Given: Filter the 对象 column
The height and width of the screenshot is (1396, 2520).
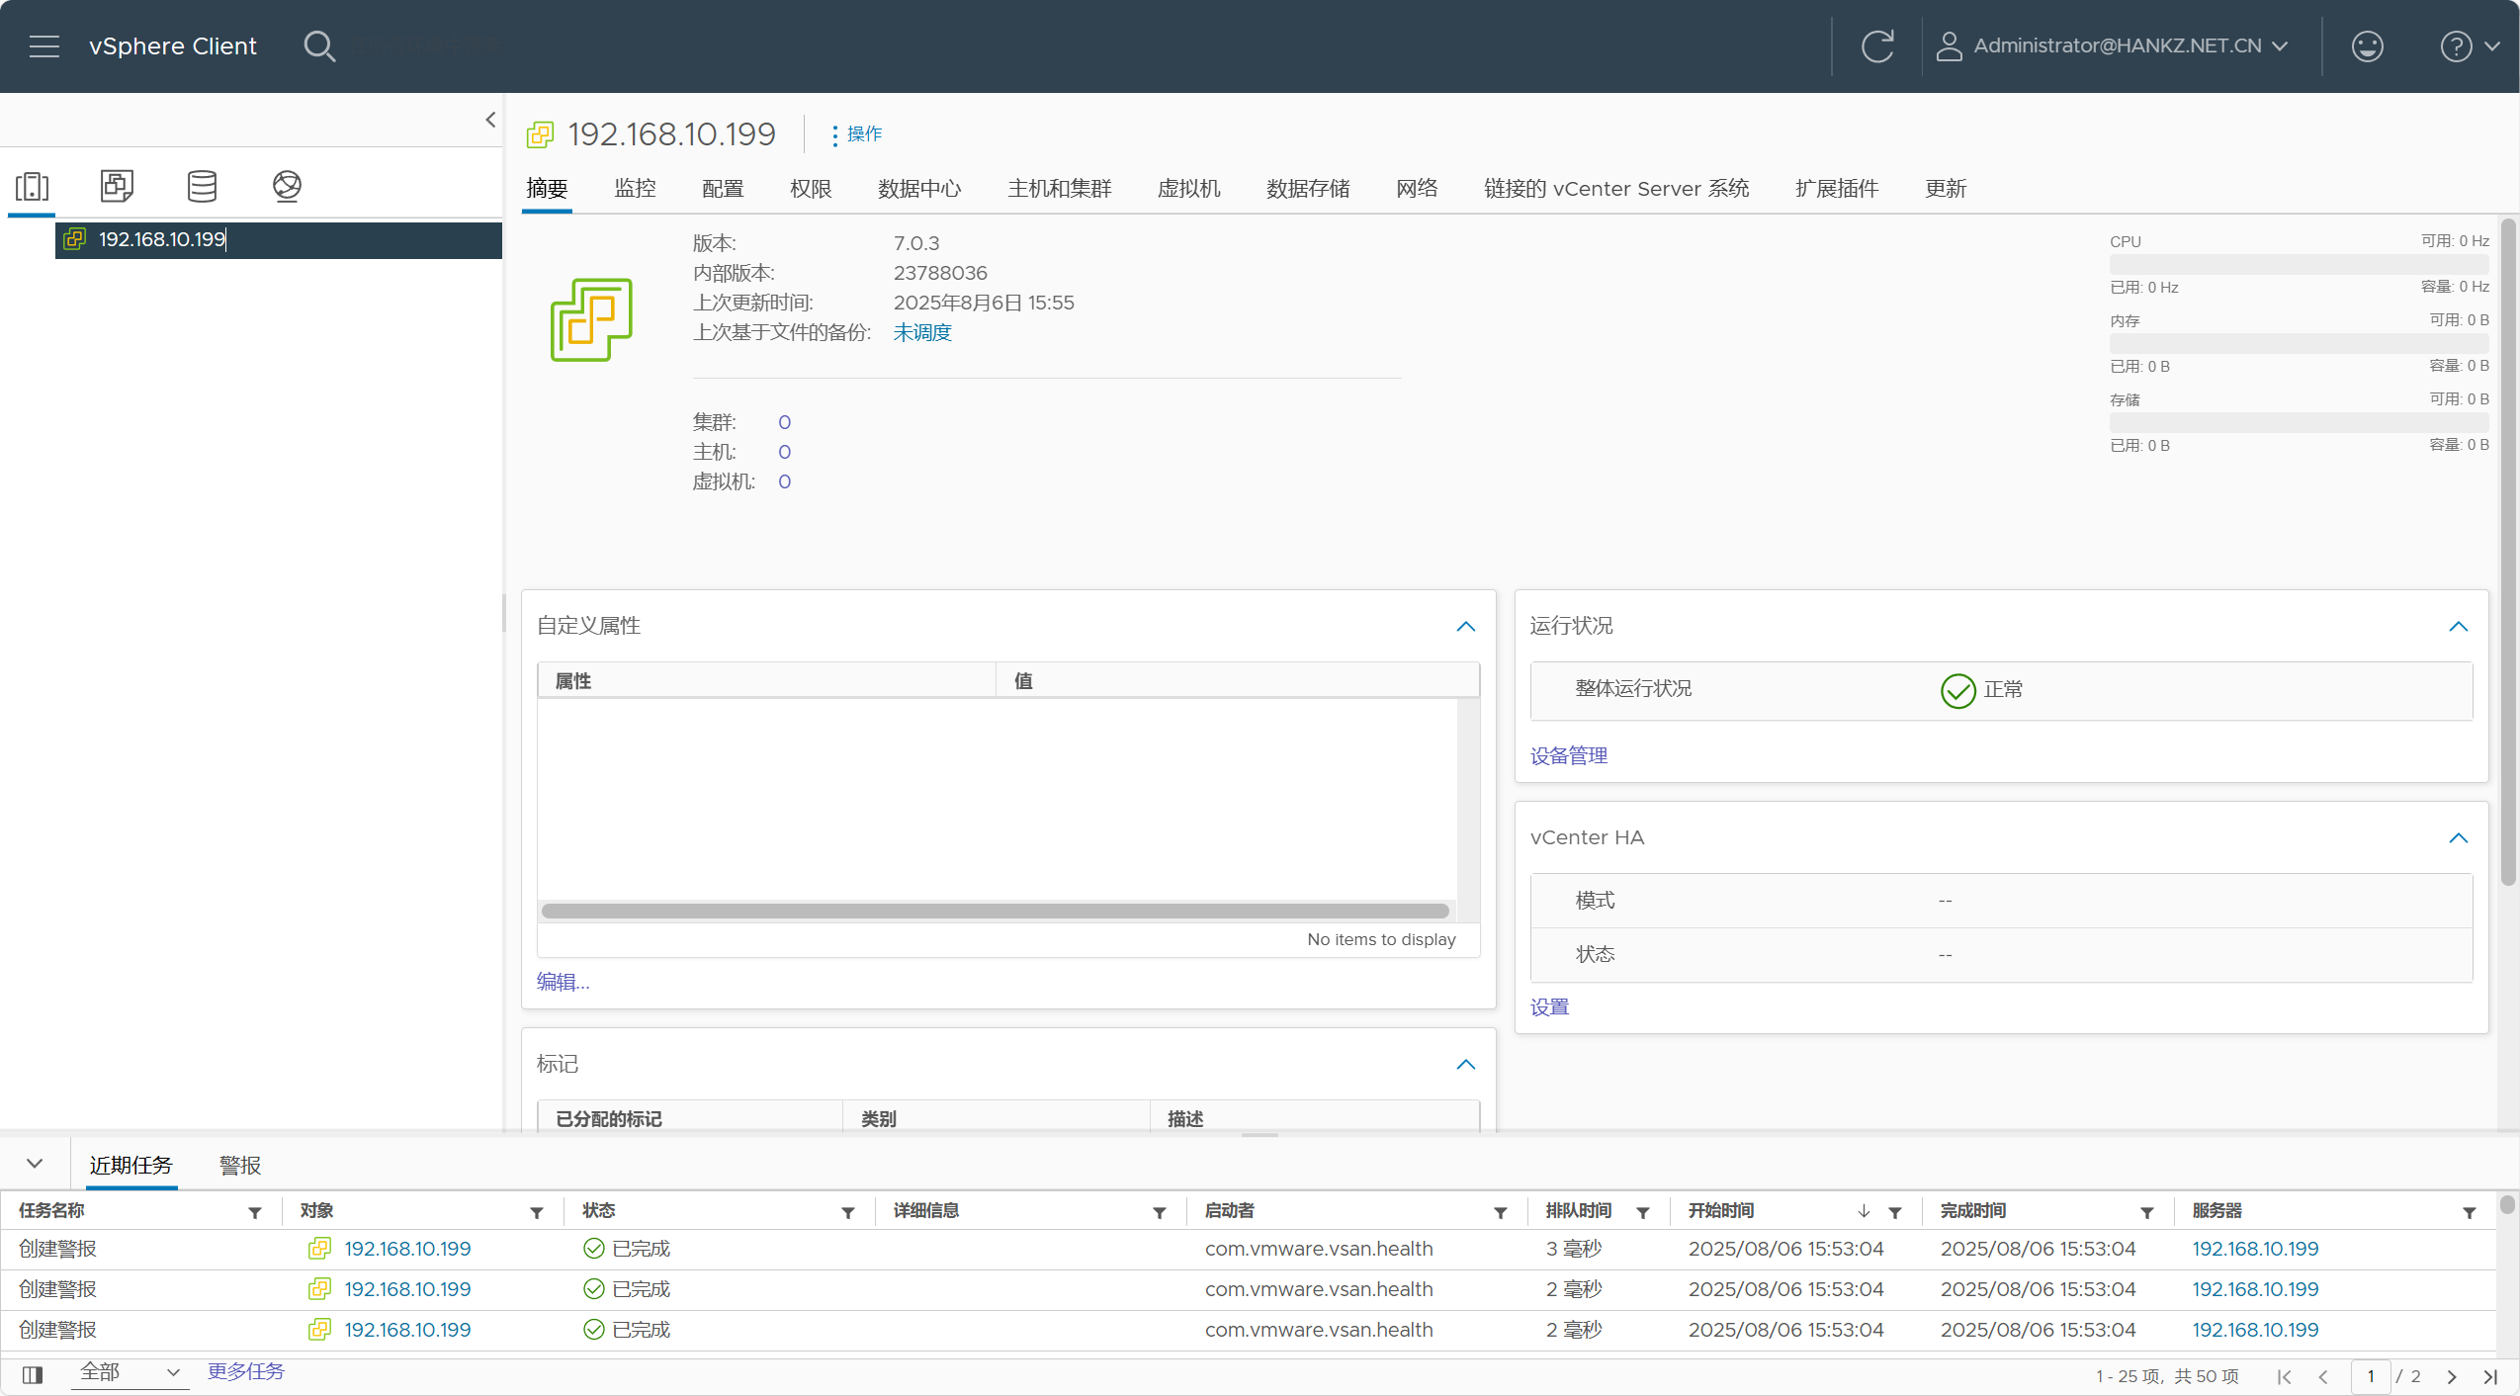Looking at the screenshot, I should pos(537,1212).
